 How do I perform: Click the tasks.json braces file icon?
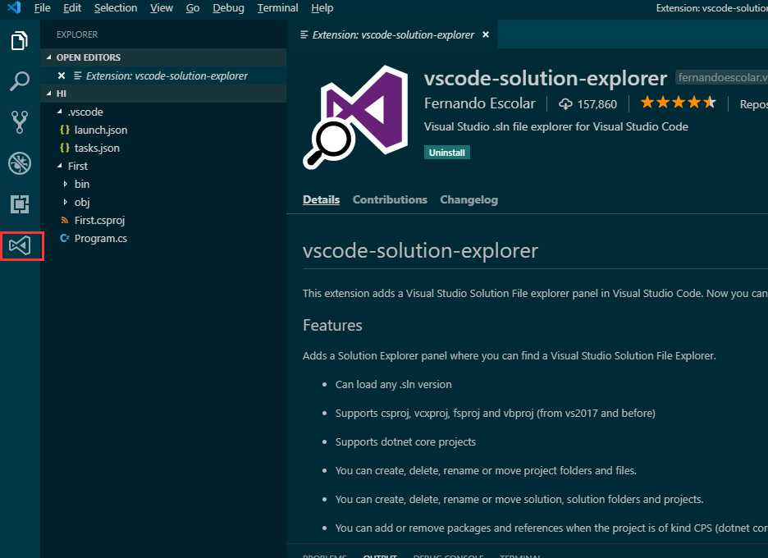click(x=64, y=148)
